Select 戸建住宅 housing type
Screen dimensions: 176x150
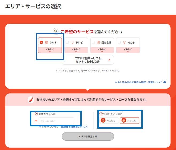[130, 121]
